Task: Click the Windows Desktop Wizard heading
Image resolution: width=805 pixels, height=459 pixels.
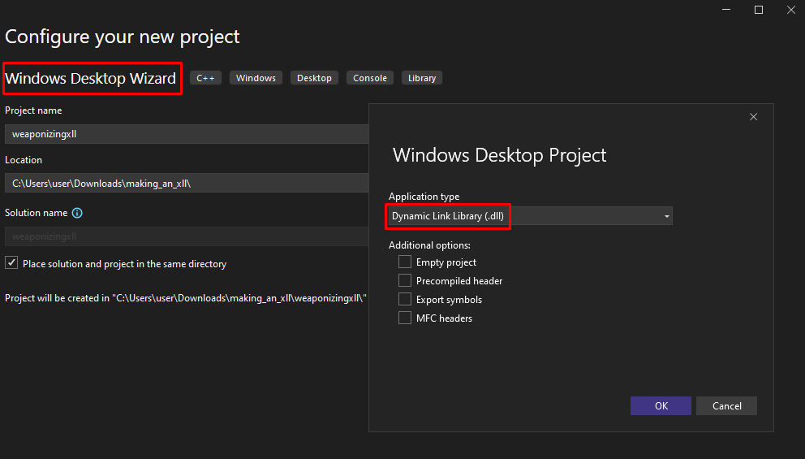Action: point(90,78)
